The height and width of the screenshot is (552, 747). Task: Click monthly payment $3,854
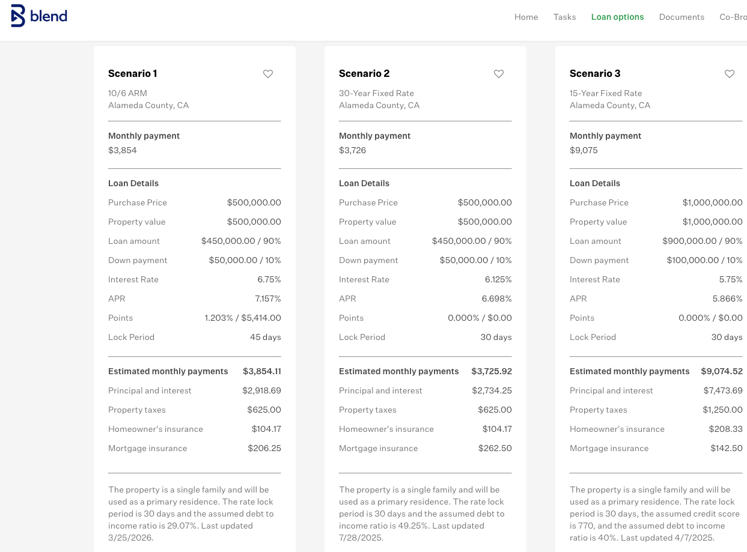pyautogui.click(x=123, y=150)
